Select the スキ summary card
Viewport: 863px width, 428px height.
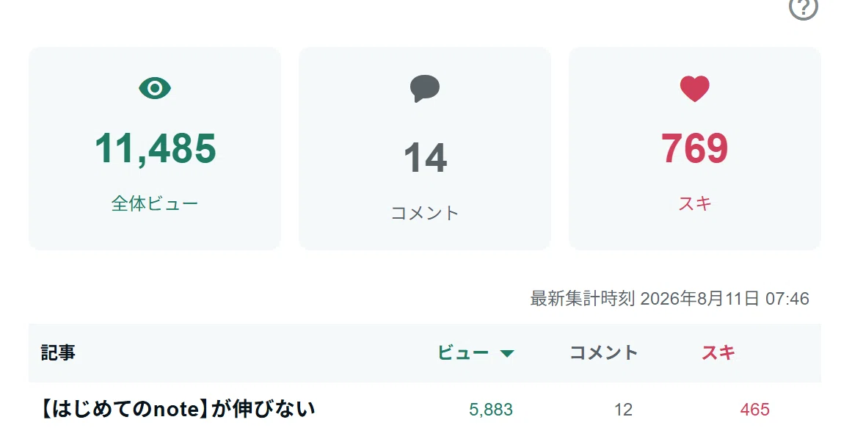pyautogui.click(x=694, y=148)
